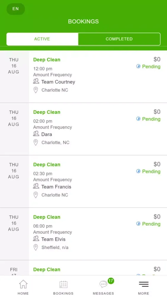Open the 06:00 pm Deep Clean booking title

[47, 217]
